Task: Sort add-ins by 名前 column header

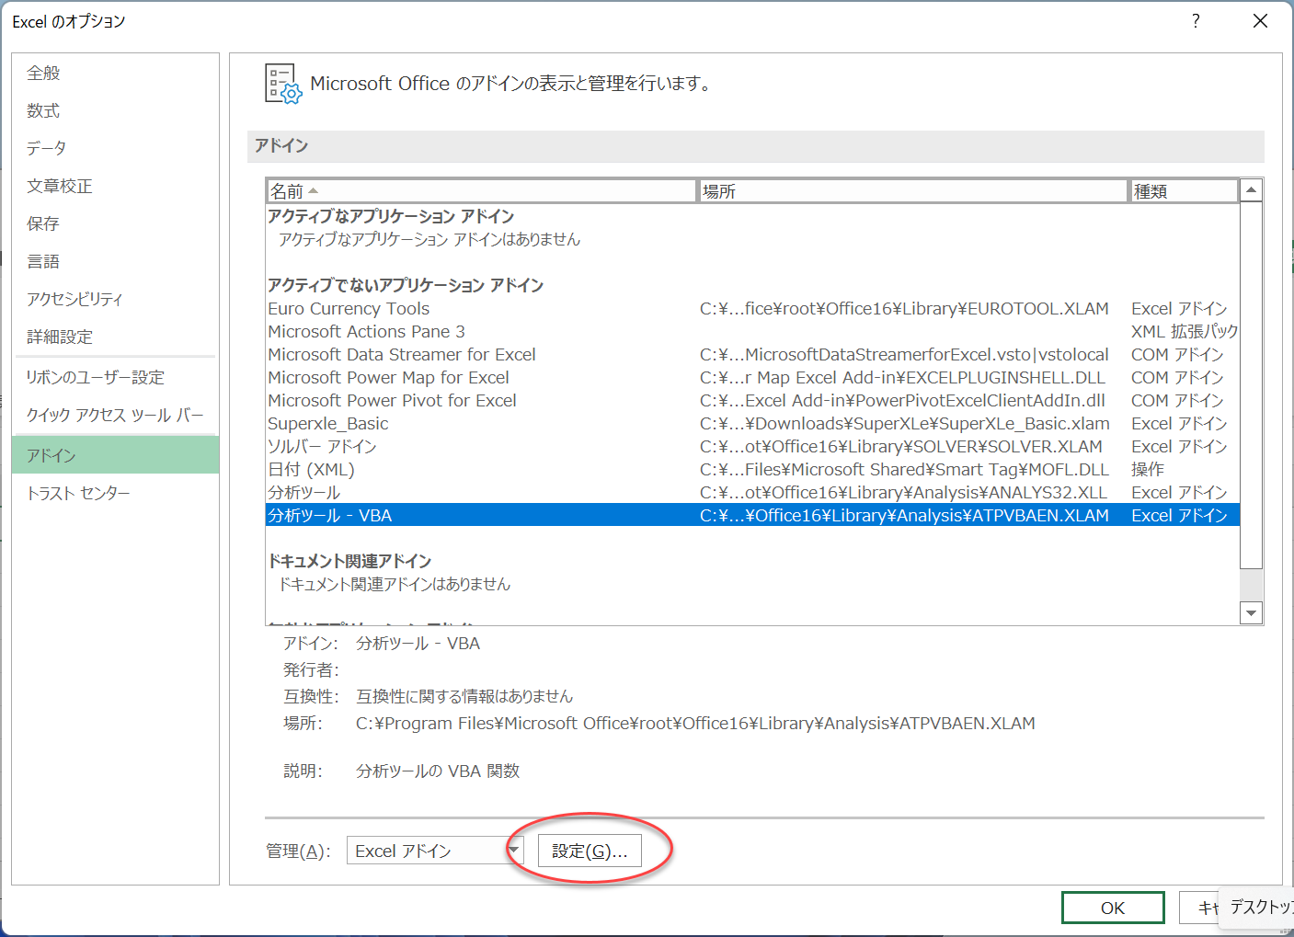Action: 481,191
